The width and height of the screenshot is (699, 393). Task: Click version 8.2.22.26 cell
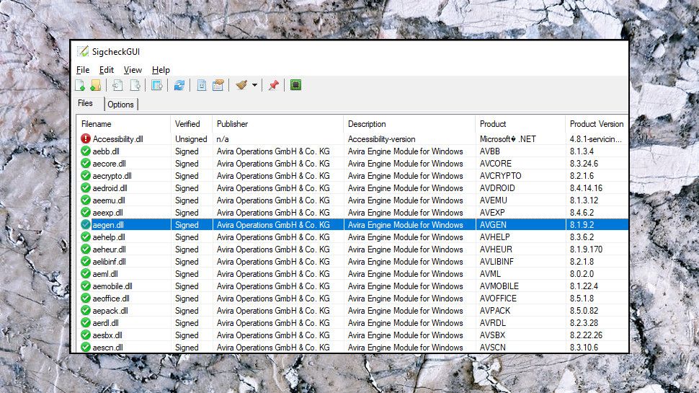pyautogui.click(x=586, y=335)
